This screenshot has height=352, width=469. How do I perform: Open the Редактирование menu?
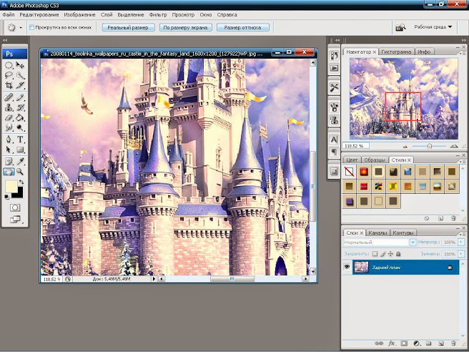pyautogui.click(x=39, y=14)
